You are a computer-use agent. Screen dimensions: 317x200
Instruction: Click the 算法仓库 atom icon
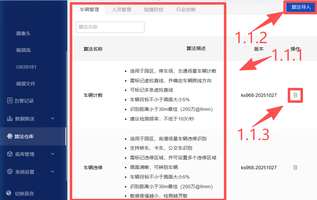[x=10, y=136]
